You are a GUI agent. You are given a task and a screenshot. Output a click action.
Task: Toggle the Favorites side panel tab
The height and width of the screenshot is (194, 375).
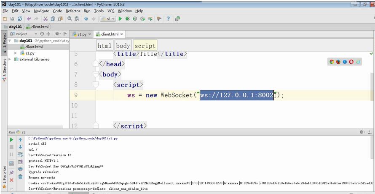pos(4,177)
